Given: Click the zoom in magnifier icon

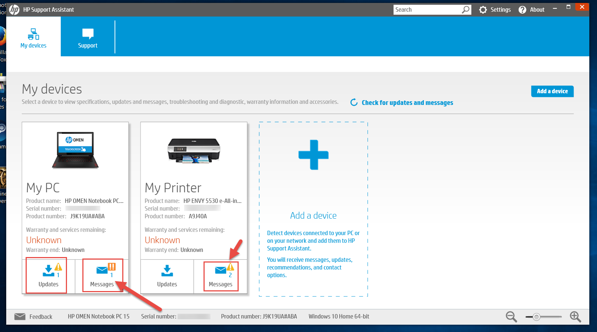Looking at the screenshot, I should pyautogui.click(x=575, y=317).
